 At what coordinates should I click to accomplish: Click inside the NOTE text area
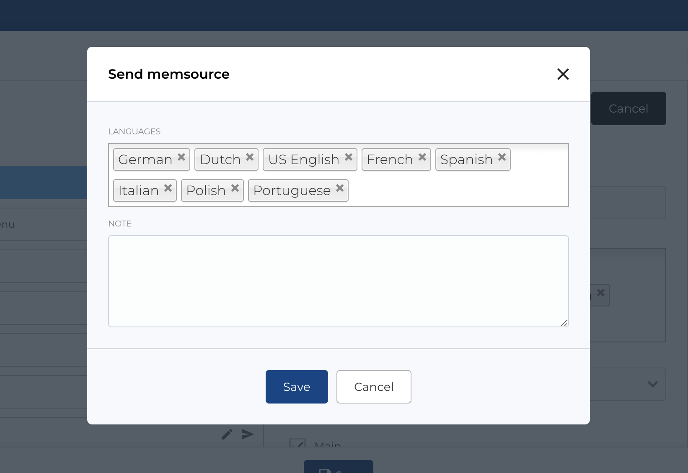tap(338, 281)
